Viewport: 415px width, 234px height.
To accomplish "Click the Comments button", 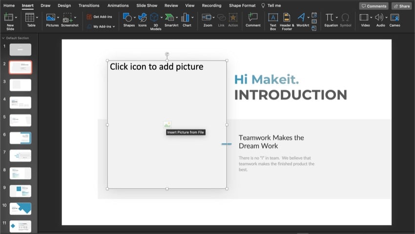I will pos(374,6).
